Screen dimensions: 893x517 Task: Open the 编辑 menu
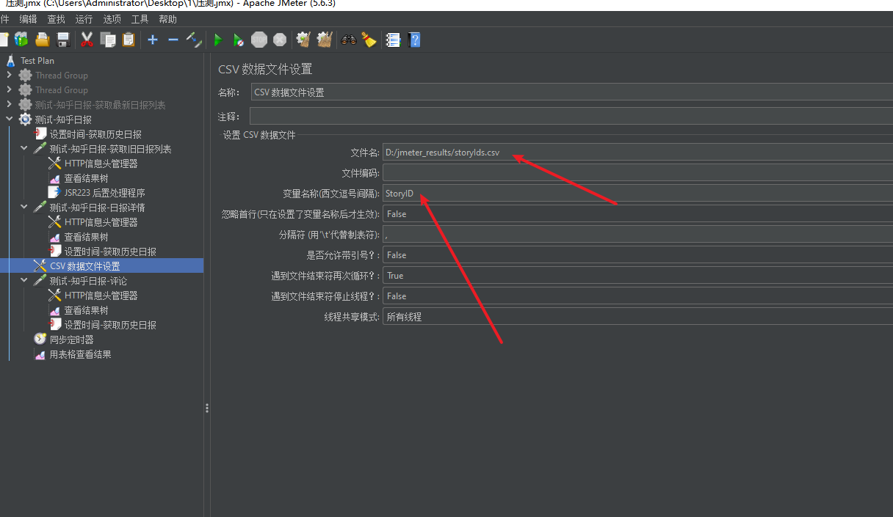pyautogui.click(x=28, y=19)
